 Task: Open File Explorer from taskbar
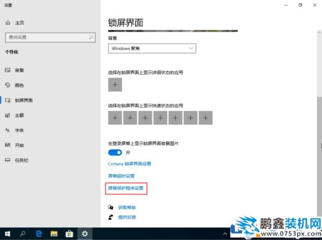(x=54, y=234)
